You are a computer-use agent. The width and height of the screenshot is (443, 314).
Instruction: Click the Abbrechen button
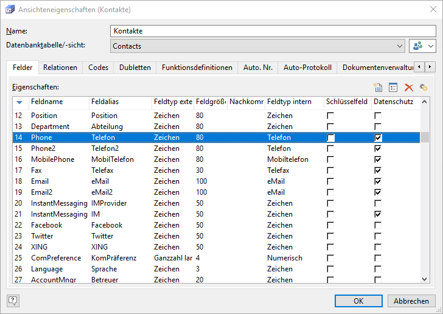pyautogui.click(x=411, y=301)
